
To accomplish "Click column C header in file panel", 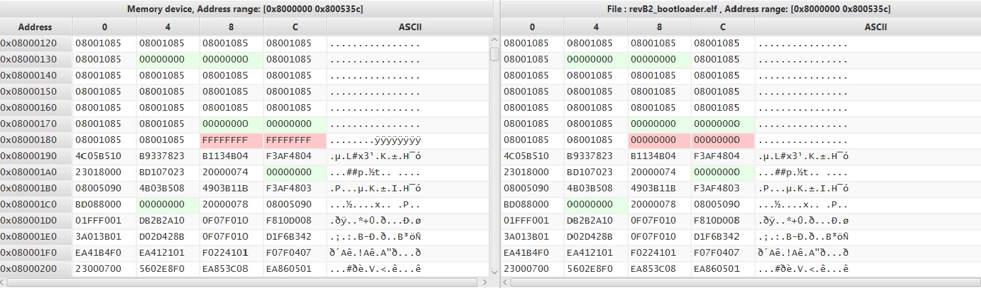I will 723,28.
